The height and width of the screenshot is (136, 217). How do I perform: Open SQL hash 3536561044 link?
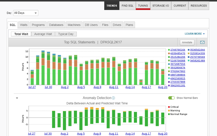[x=198, y=50]
